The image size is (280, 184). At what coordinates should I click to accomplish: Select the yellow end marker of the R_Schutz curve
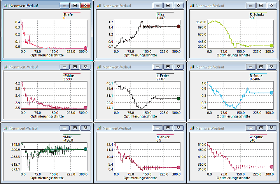(271, 46)
